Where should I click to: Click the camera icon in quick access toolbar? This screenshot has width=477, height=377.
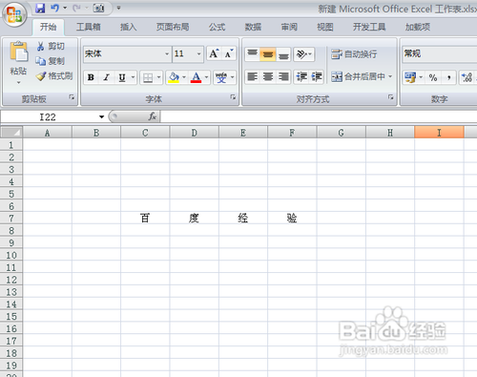coord(98,8)
